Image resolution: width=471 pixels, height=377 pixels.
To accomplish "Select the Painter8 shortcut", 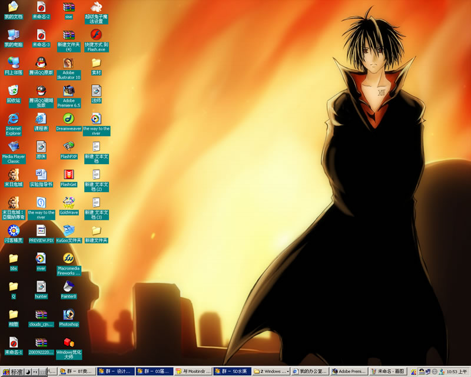I will coord(69,290).
